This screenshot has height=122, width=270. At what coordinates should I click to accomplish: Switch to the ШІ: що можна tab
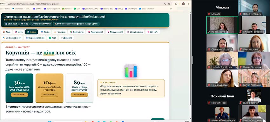(x=135, y=32)
